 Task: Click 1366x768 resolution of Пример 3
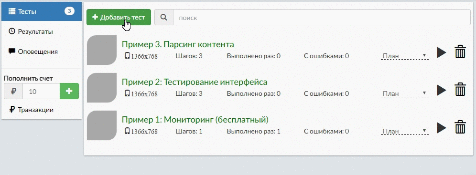[x=141, y=56]
